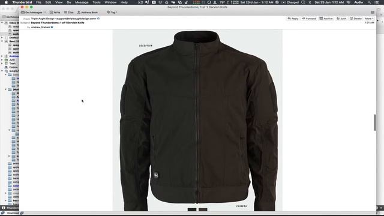Image resolution: width=384 pixels, height=216 pixels.
Task: Click the Audio menu bar item
Action: 359,2
